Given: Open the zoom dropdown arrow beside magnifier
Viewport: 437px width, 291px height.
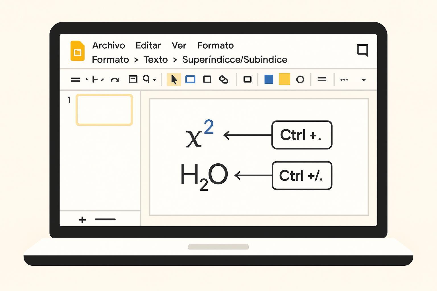Looking at the screenshot, I should coord(155,80).
